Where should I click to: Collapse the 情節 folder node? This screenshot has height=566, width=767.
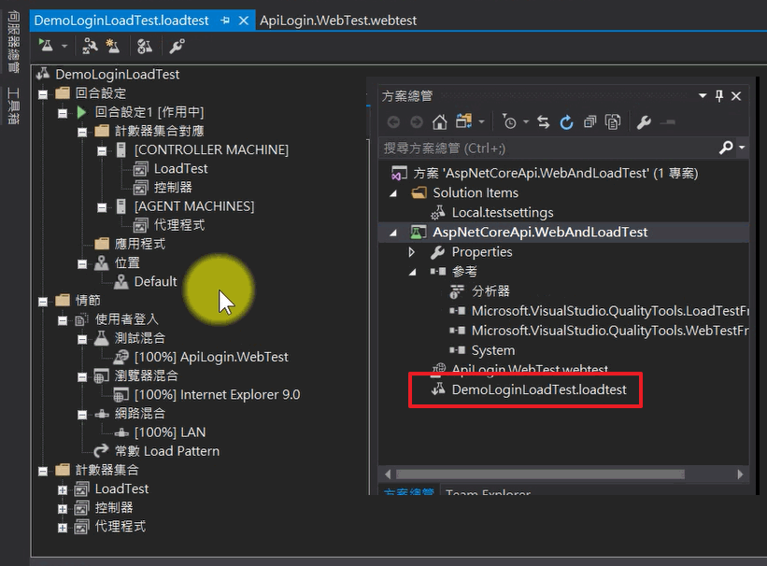pyautogui.click(x=43, y=302)
